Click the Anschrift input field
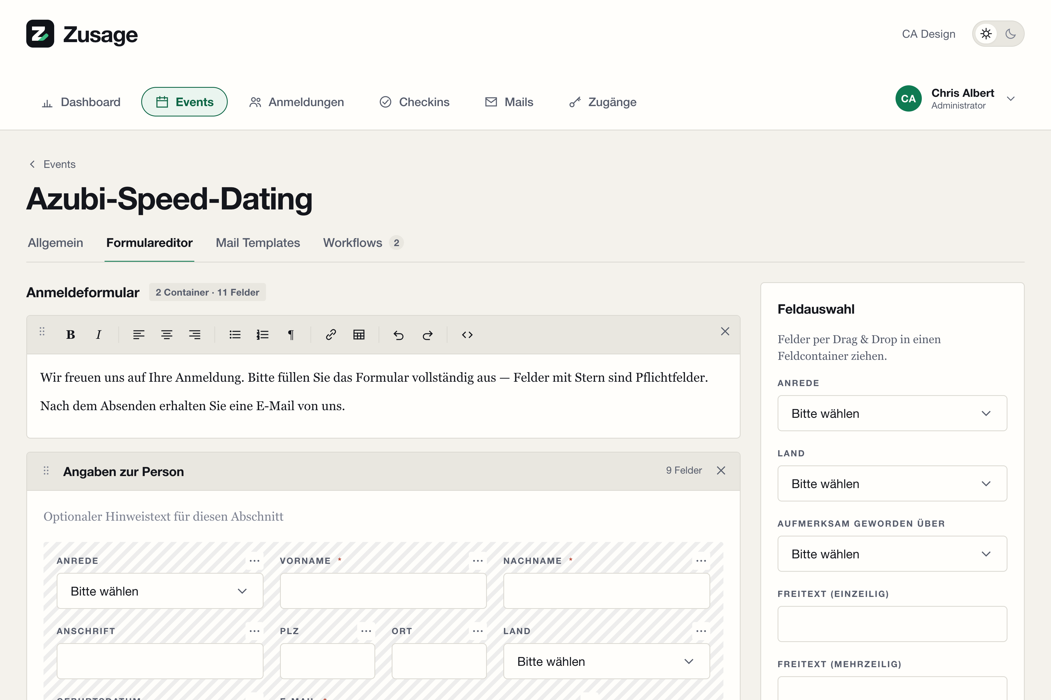 tap(160, 661)
